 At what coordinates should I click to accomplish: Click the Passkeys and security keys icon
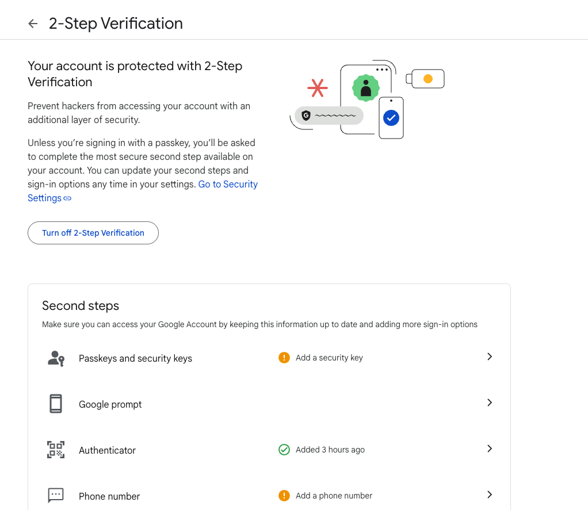coord(56,358)
